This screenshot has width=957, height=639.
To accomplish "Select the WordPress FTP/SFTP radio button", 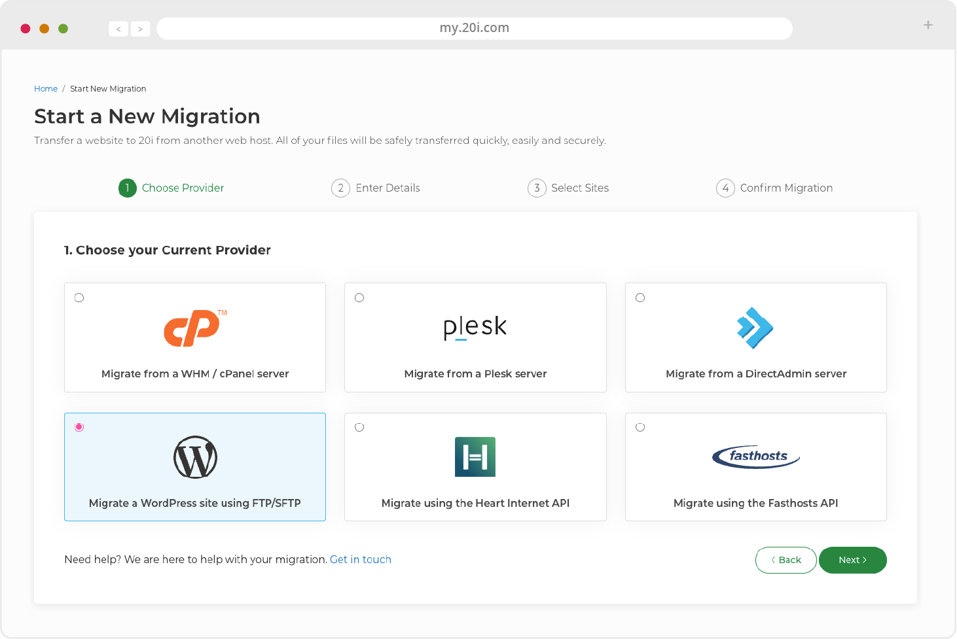I will point(79,427).
